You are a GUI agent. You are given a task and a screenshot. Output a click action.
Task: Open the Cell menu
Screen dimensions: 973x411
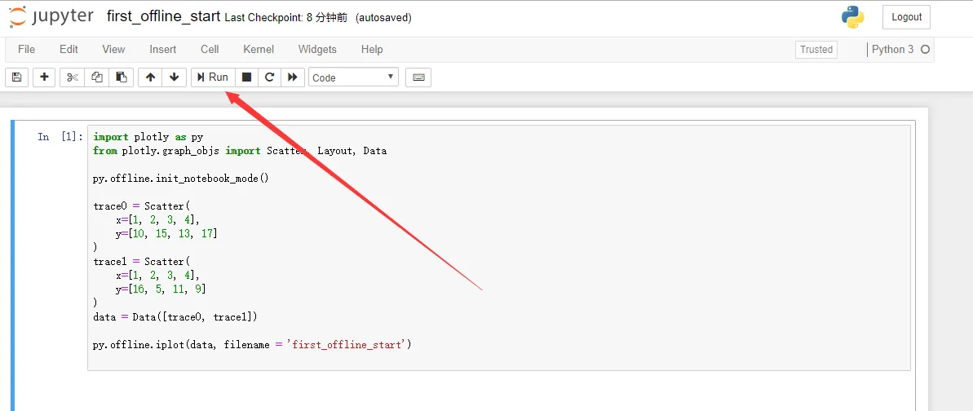210,50
